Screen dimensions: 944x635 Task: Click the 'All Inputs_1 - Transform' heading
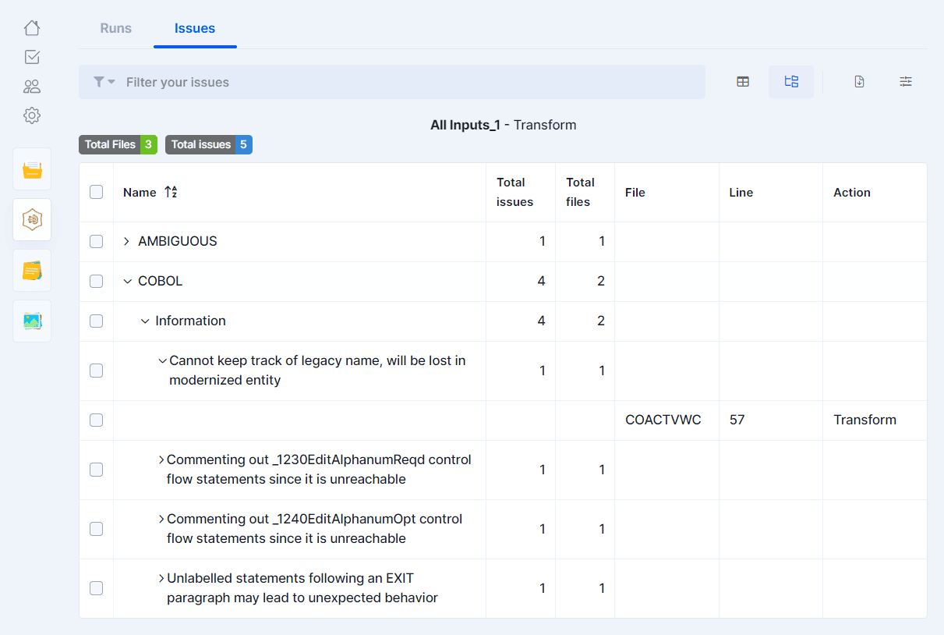point(504,125)
